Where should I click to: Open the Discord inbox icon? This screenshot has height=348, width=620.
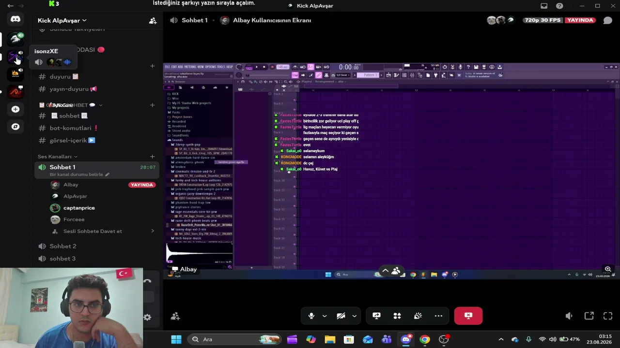coord(544,6)
